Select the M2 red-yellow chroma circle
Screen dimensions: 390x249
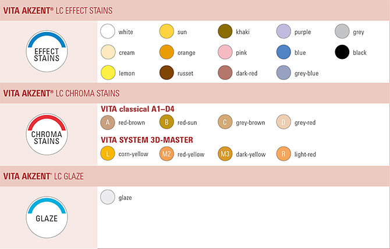pos(166,154)
